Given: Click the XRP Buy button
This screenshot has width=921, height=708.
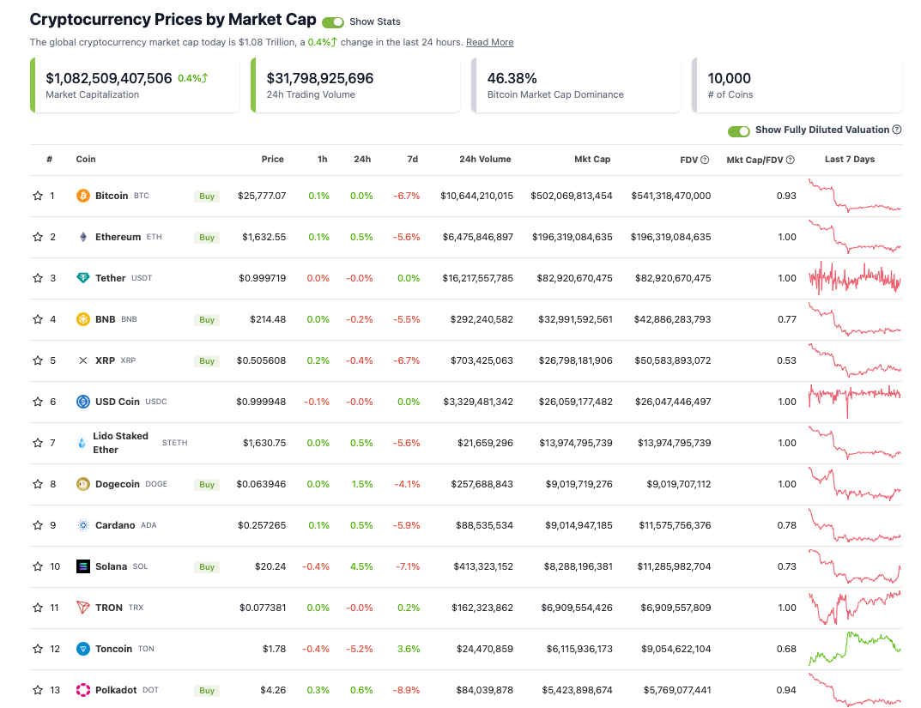Looking at the screenshot, I should (207, 360).
